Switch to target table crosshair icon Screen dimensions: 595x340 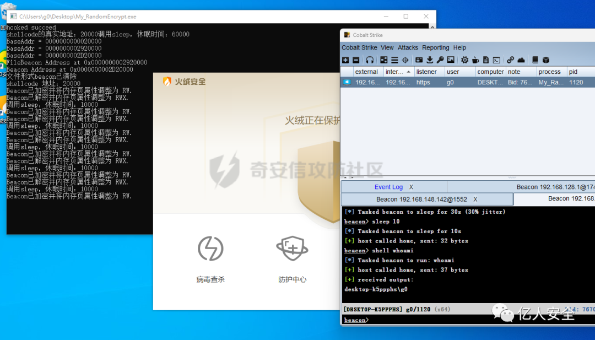click(405, 60)
